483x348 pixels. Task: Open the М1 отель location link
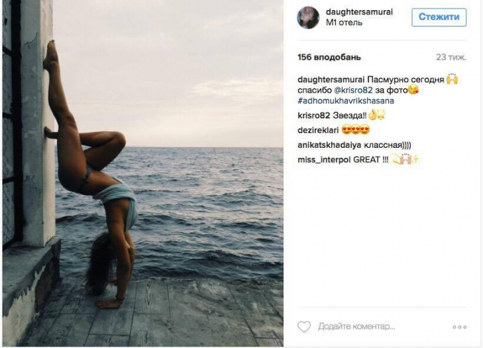344,23
